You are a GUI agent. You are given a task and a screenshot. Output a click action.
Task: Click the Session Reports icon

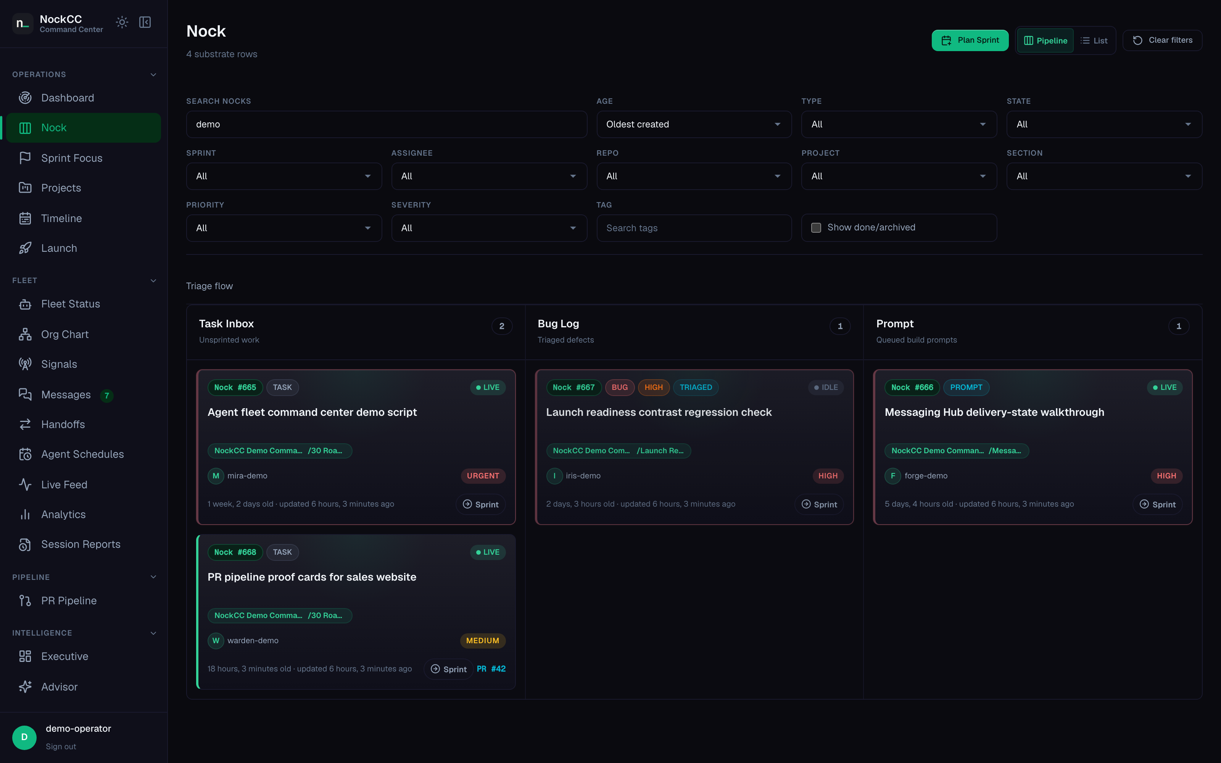click(25, 544)
